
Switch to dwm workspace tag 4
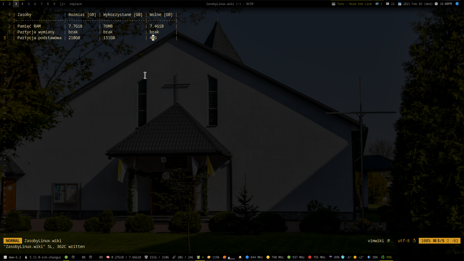click(22, 4)
